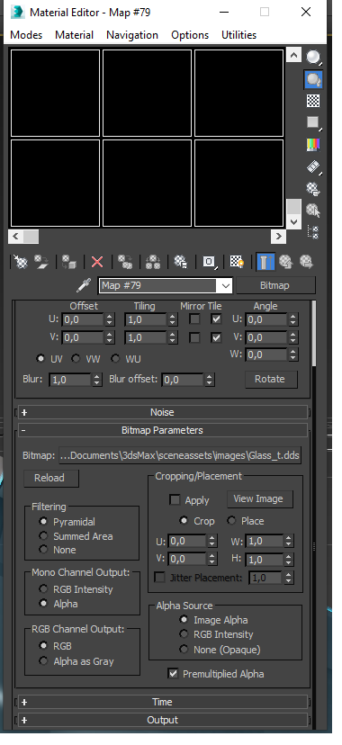The image size is (342, 745).
Task: Click the sample slots vertical scrollbar
Action: tap(294, 139)
